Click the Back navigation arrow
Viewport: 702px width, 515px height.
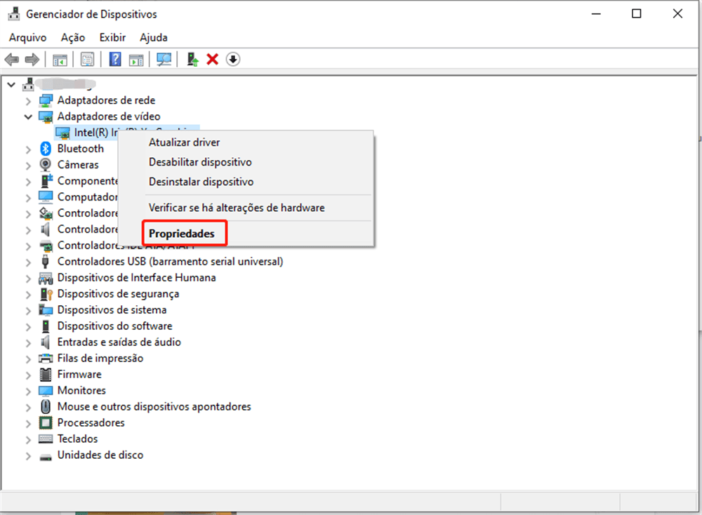12,59
